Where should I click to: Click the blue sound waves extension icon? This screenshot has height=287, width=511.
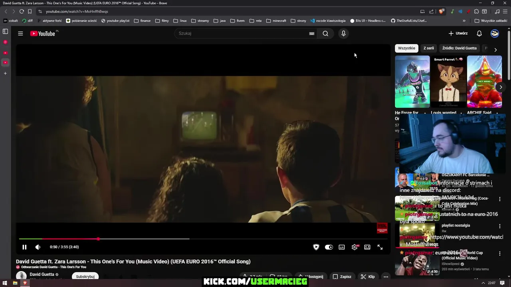(460, 12)
